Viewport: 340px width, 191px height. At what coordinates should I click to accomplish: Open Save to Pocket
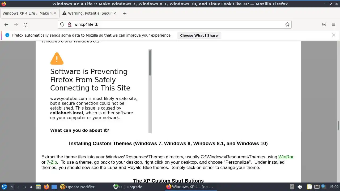324,24
